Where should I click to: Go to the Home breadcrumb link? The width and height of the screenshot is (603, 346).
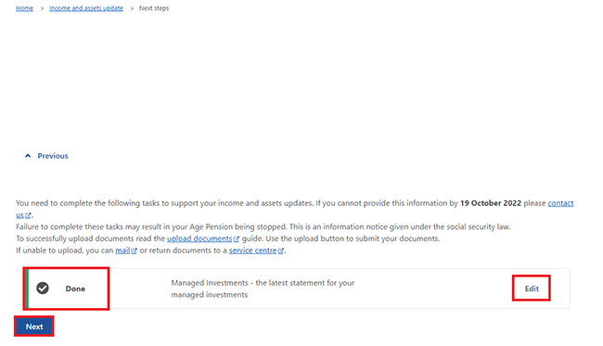pos(25,8)
